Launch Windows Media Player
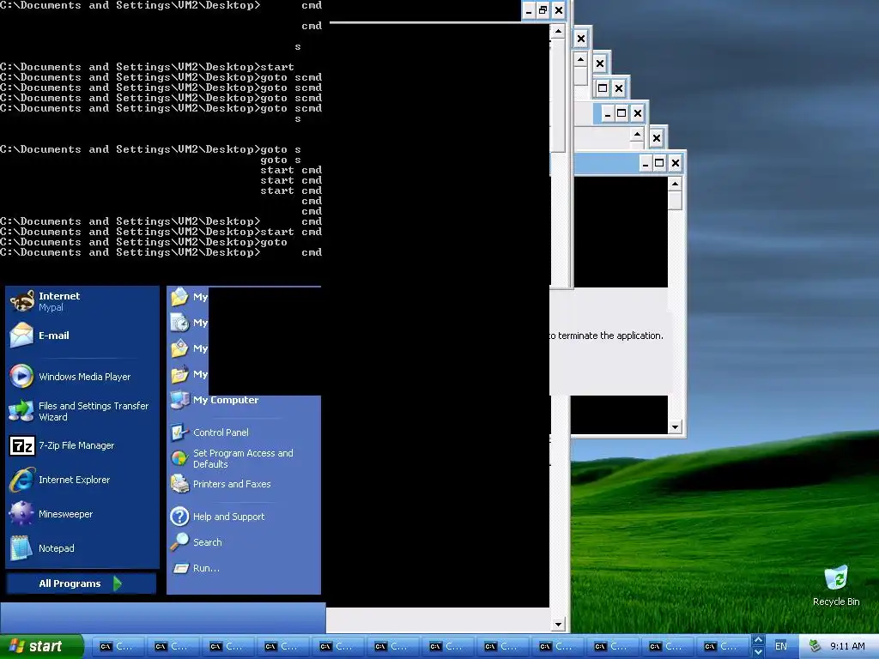 (x=82, y=377)
